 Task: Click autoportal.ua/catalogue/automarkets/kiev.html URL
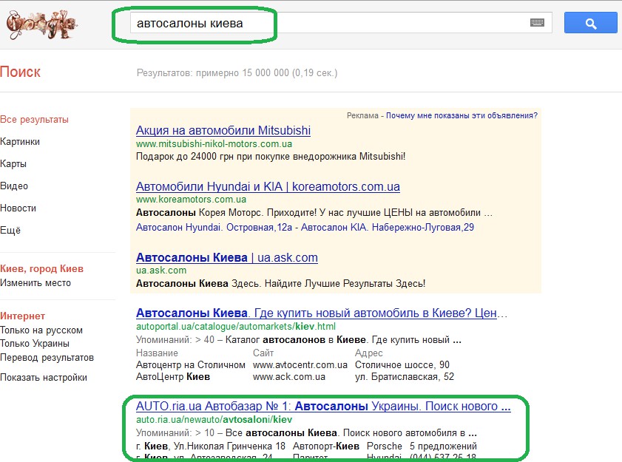pyautogui.click(x=236, y=327)
